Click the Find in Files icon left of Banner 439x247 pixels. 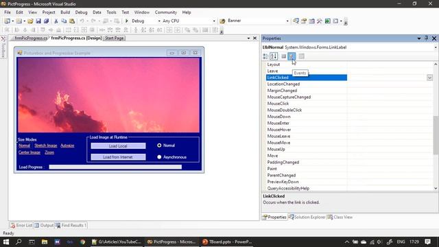pyautogui.click(x=222, y=21)
